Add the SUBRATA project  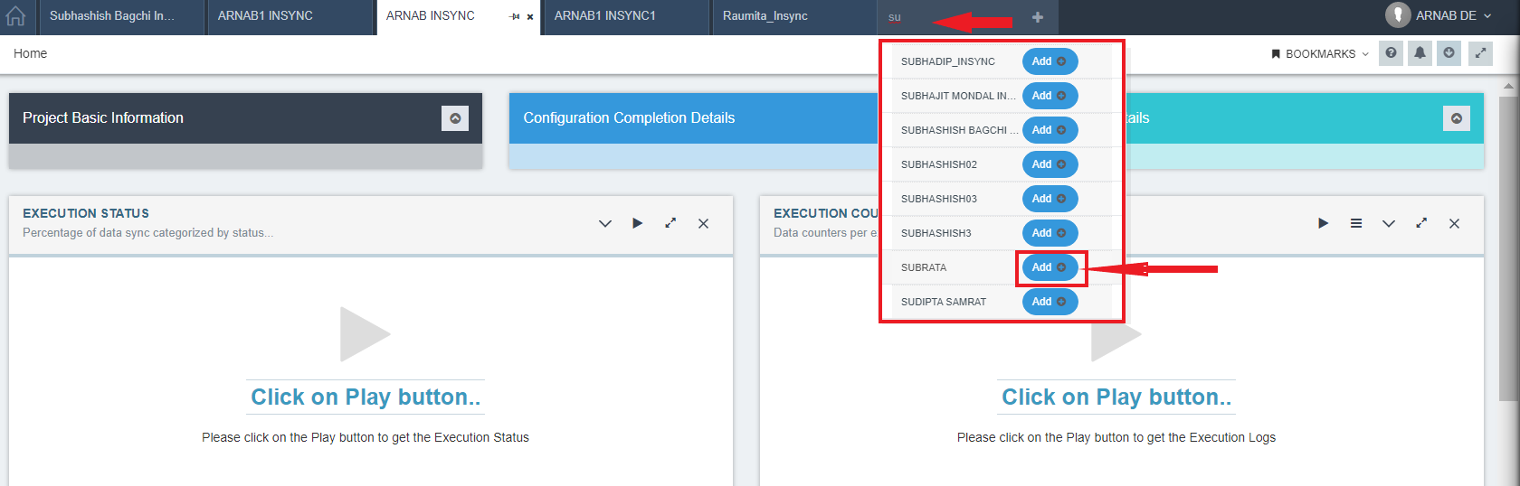coord(1050,267)
